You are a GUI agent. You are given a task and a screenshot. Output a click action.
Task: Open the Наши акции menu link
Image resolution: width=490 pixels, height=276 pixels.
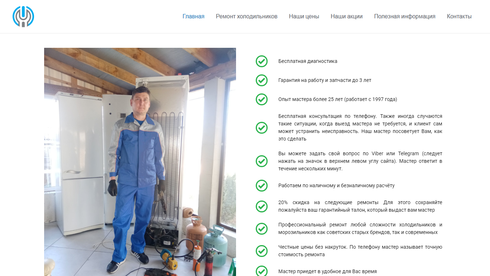point(347,17)
